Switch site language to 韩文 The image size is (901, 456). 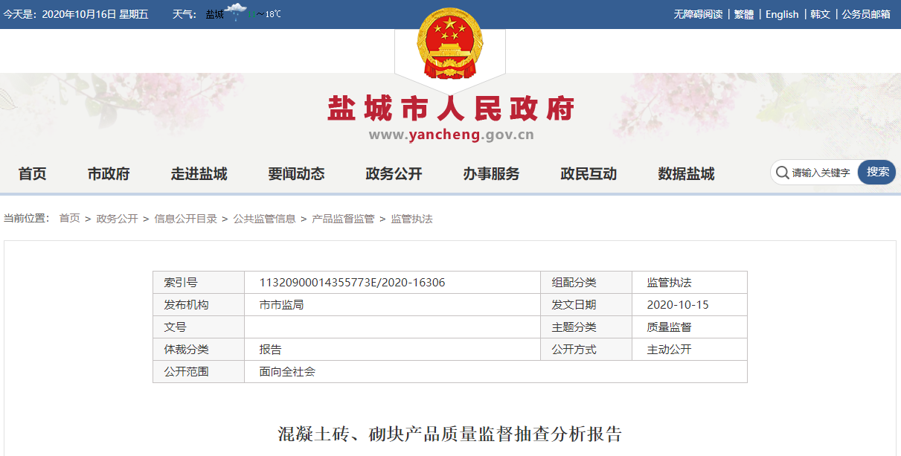820,14
